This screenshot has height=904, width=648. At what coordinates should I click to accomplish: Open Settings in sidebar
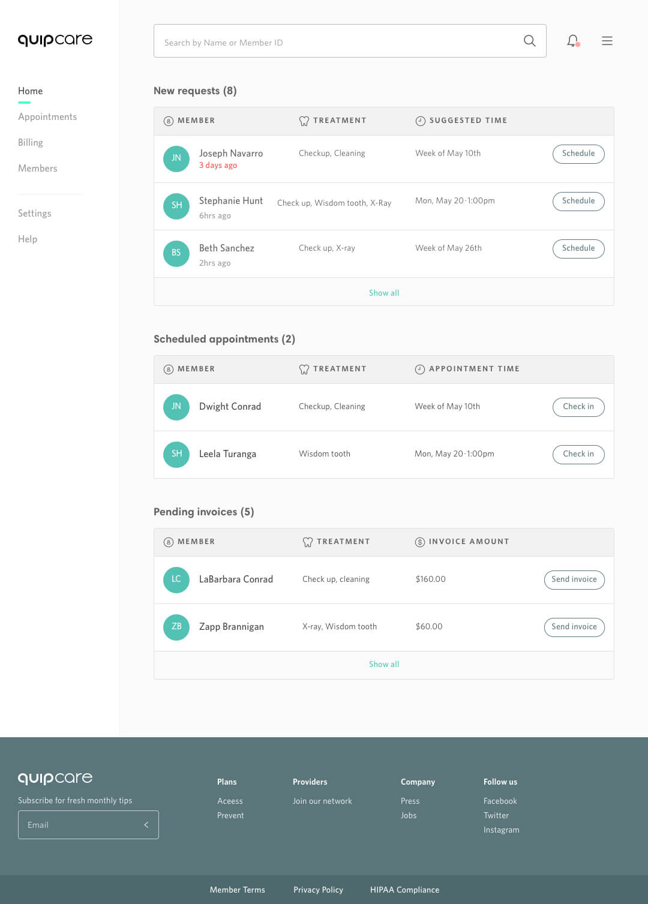coord(35,214)
